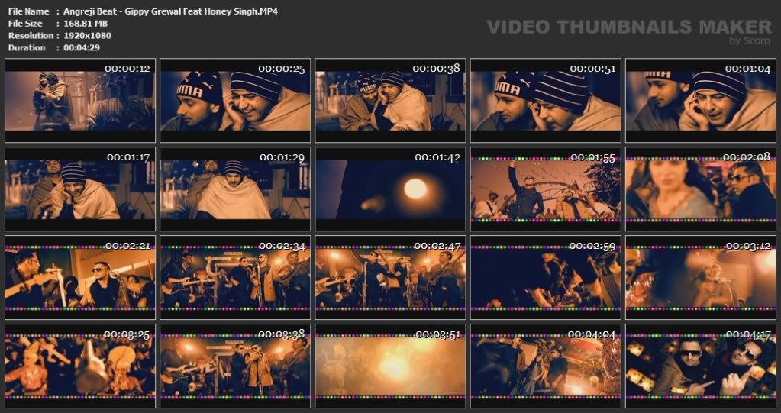Click the thumbnail marked 00:03:51
The width and height of the screenshot is (781, 413).
click(391, 366)
